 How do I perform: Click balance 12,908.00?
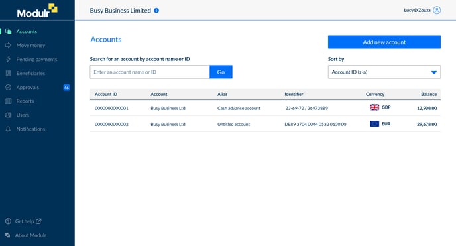pos(427,108)
